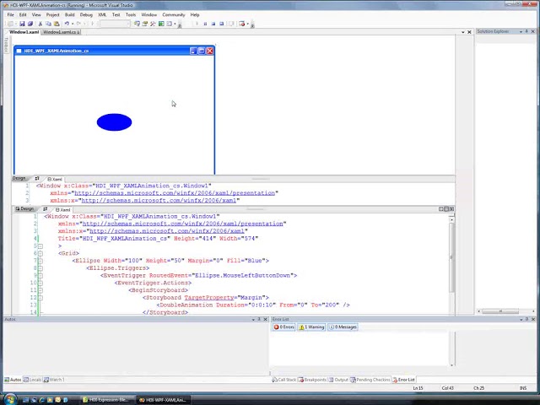Image resolution: width=540 pixels, height=405 pixels.
Task: Open presentation schema URL in lower pane line 2
Action: pos(182,224)
